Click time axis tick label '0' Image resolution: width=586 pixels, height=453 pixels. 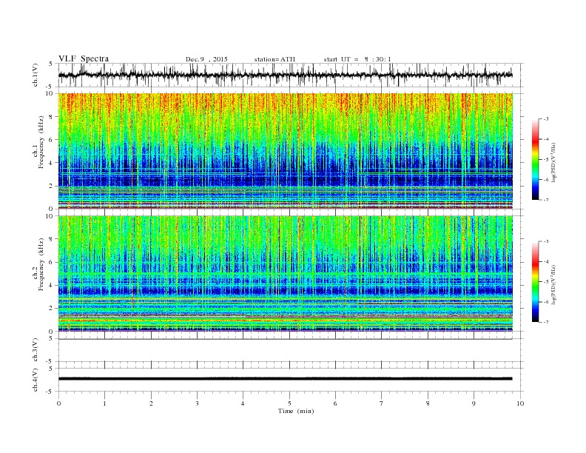(58, 403)
